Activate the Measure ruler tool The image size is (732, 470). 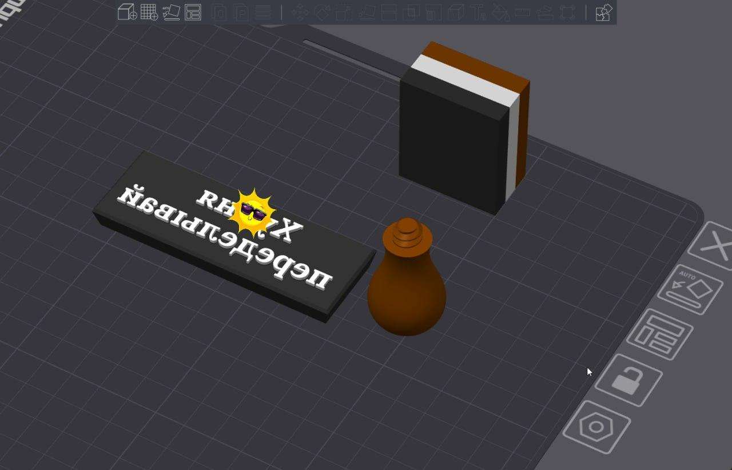[x=523, y=12]
